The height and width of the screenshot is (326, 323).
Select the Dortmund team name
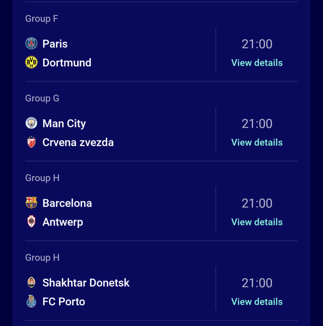tap(67, 63)
